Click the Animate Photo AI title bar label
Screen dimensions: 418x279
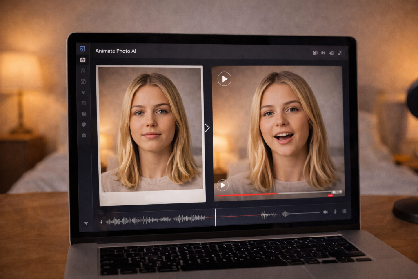[x=116, y=51]
